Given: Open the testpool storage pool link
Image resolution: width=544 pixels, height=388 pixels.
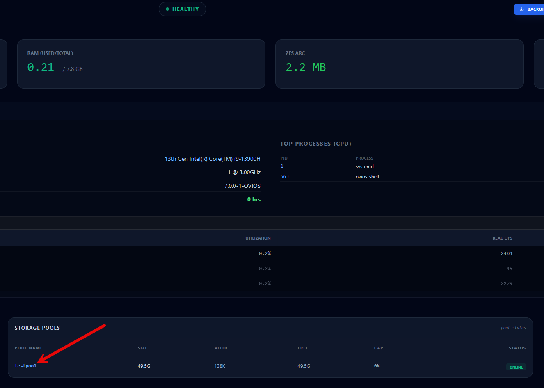Looking at the screenshot, I should pos(25,366).
